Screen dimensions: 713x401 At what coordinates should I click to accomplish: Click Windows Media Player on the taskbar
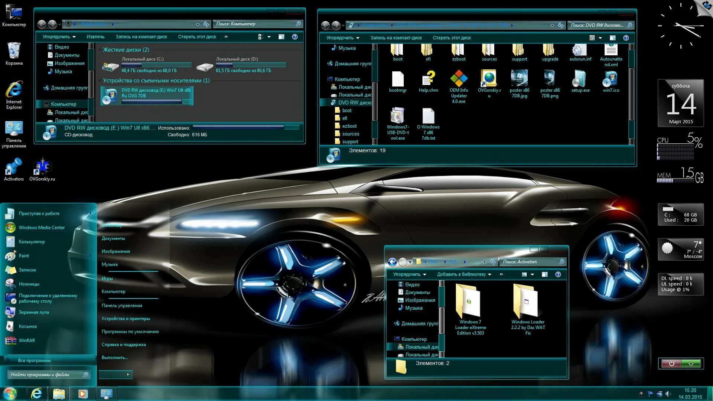tap(83, 394)
